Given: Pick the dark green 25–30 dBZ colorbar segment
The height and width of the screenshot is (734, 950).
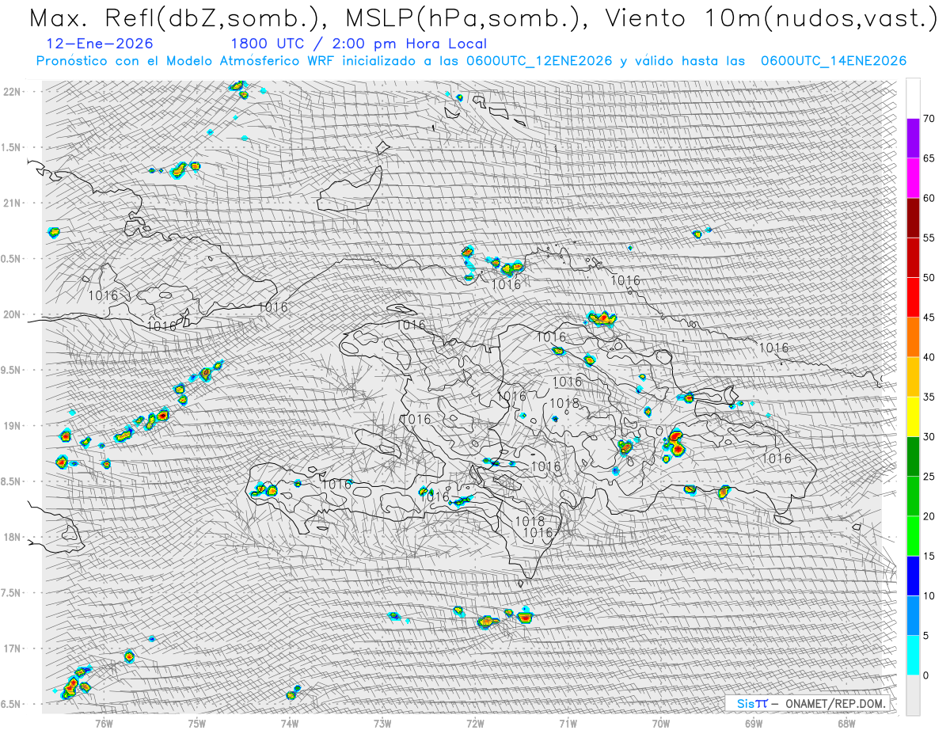Looking at the screenshot, I should [x=913, y=457].
